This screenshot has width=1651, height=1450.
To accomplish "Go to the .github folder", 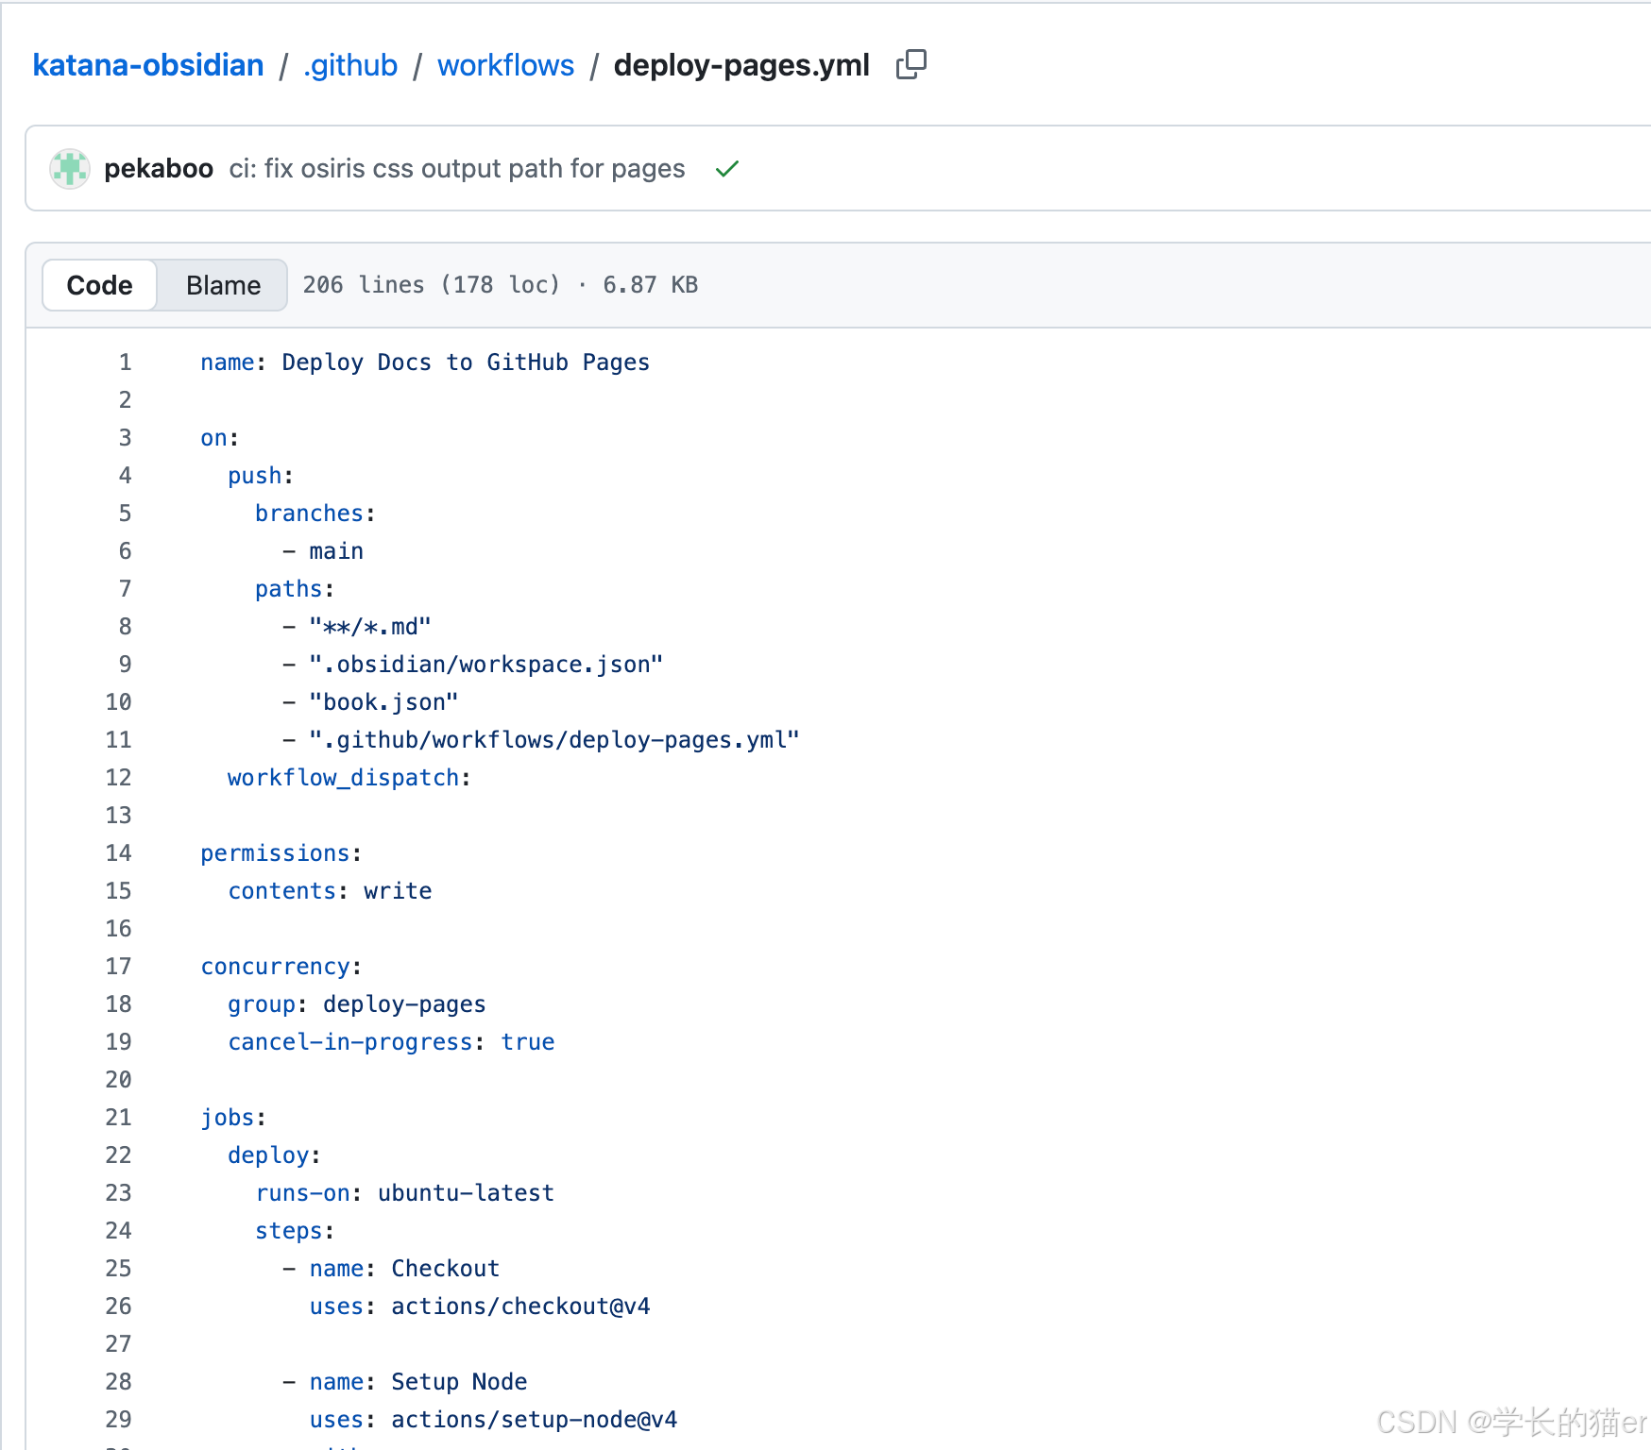I will [350, 65].
